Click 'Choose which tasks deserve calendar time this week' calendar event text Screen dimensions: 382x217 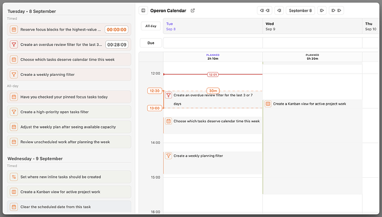tap(216, 121)
